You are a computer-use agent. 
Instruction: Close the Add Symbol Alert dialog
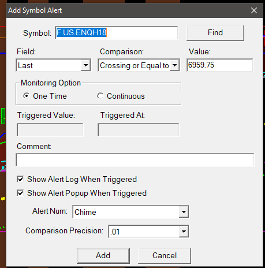(254, 10)
